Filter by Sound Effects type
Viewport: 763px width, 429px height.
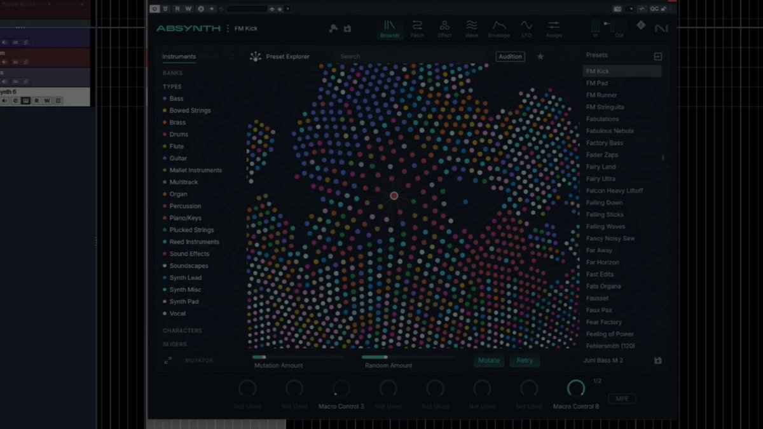point(186,254)
